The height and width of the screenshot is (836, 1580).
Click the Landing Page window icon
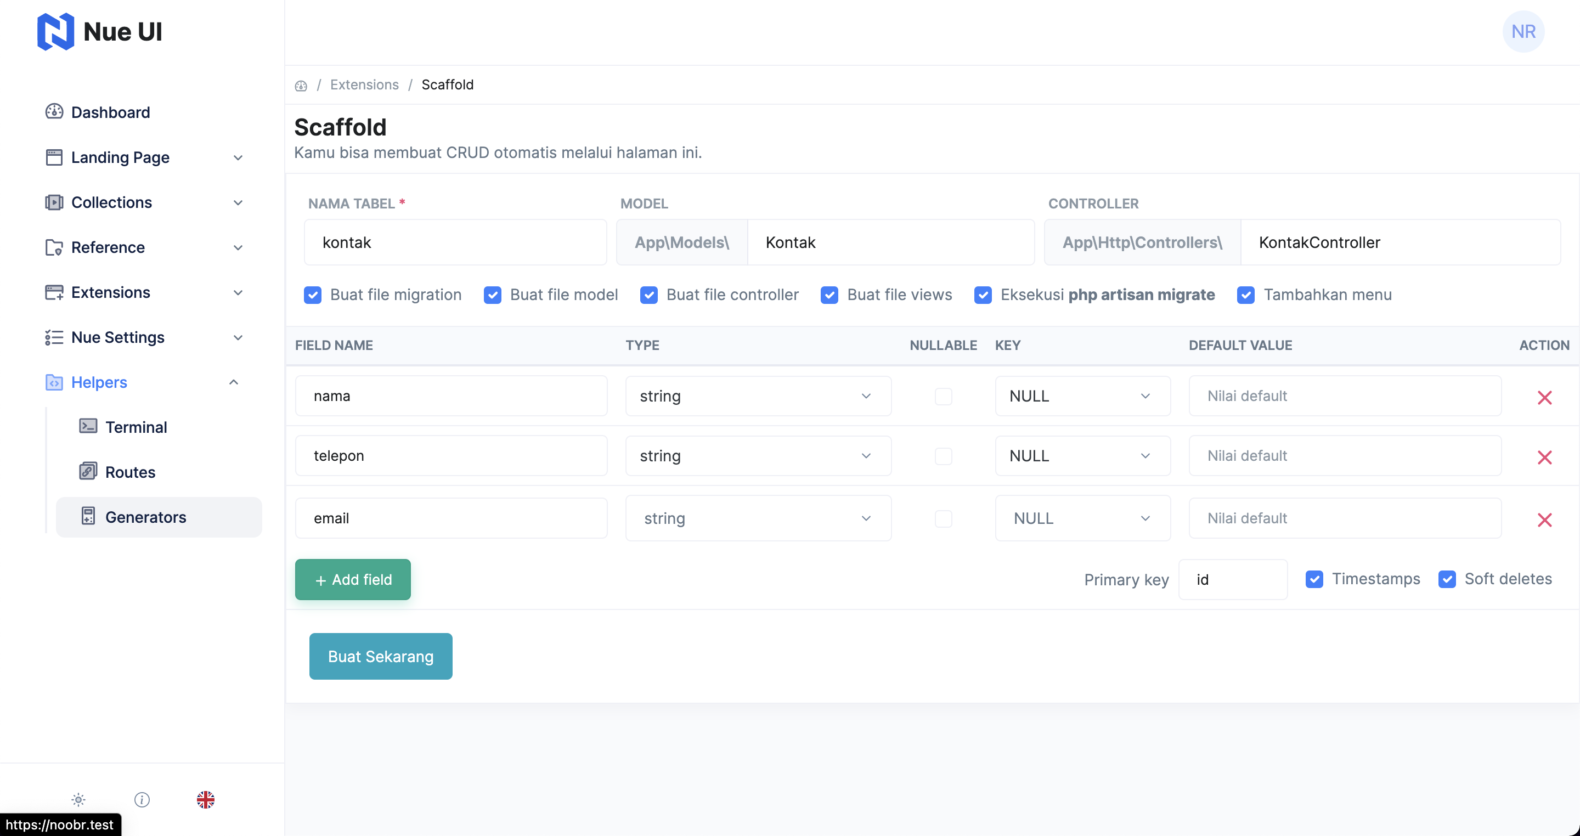(54, 157)
